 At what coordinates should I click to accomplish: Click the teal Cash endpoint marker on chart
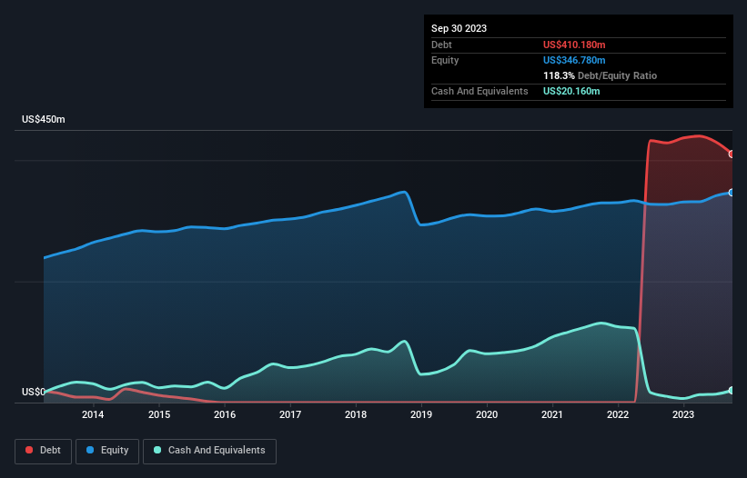pyautogui.click(x=732, y=391)
